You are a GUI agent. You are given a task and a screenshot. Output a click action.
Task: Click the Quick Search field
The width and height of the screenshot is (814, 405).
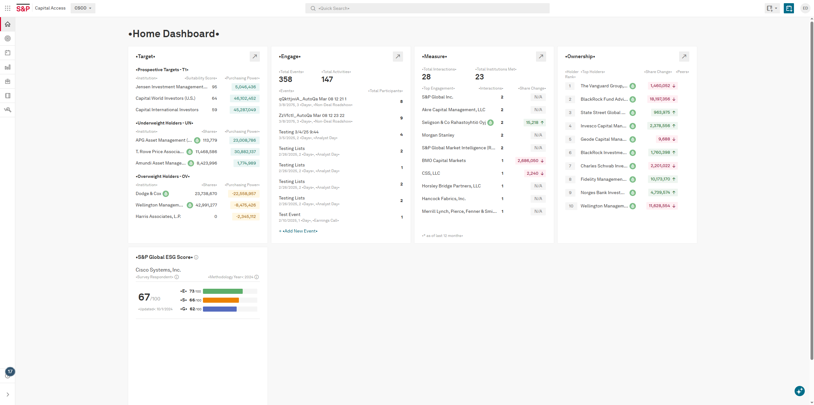coord(427,8)
